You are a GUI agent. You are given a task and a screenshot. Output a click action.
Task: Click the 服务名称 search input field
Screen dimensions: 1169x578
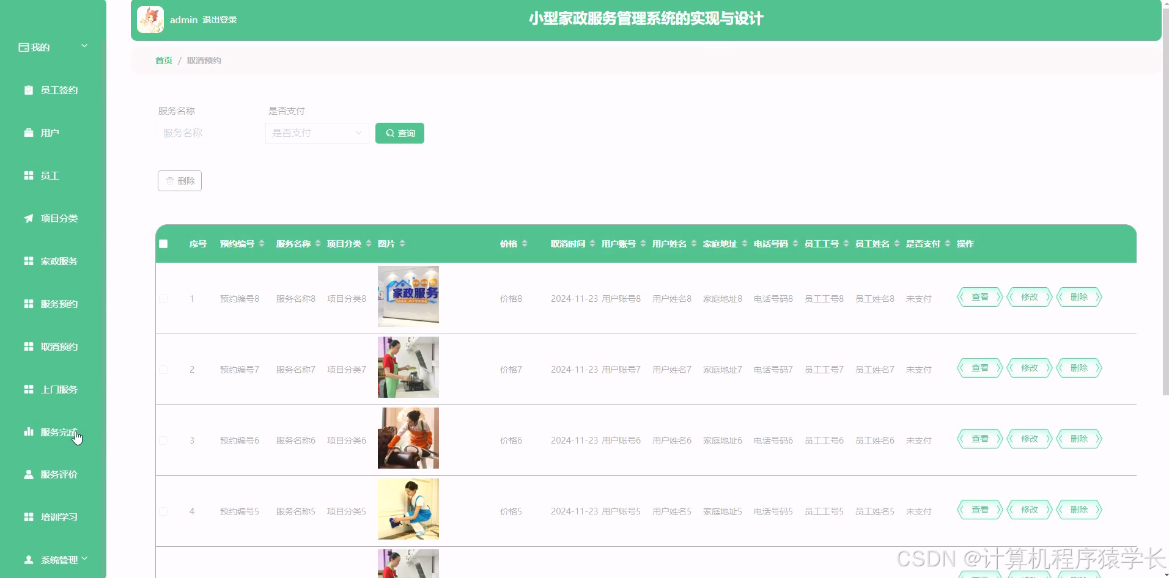point(208,133)
